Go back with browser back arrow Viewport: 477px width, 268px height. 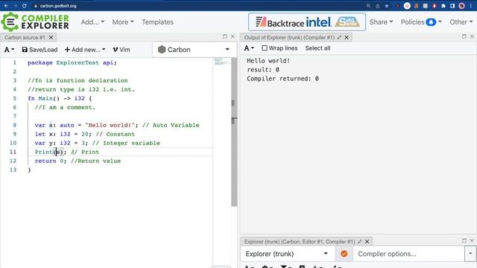(x=6, y=6)
